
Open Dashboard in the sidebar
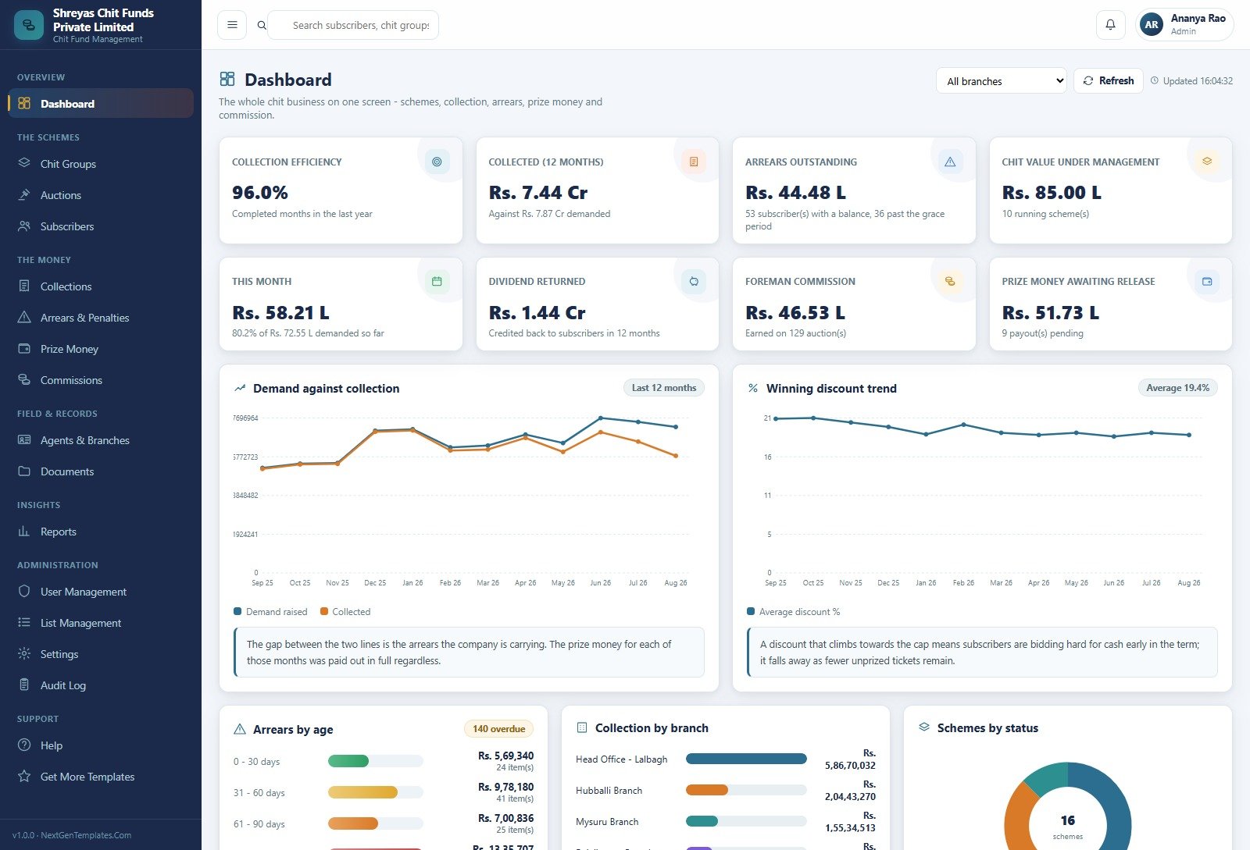[101, 103]
